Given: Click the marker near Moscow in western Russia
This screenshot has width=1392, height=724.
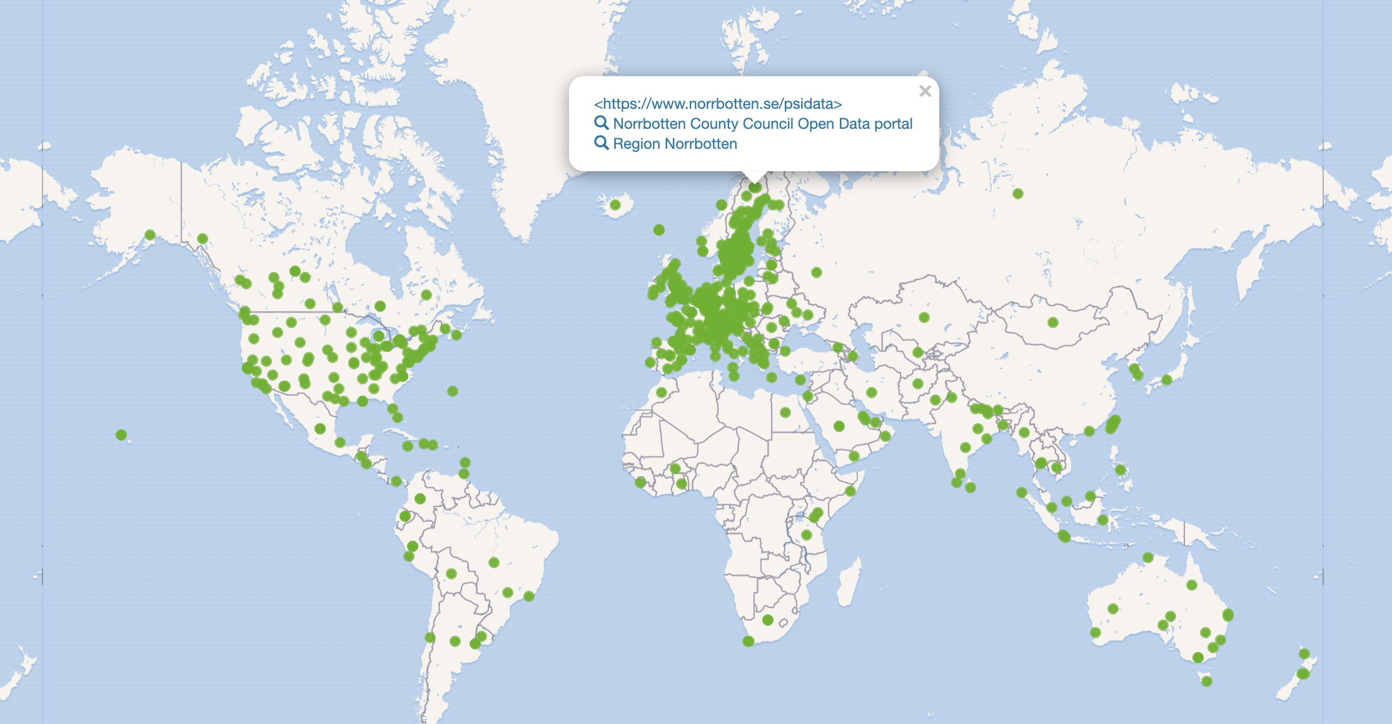Looking at the screenshot, I should coord(817,273).
